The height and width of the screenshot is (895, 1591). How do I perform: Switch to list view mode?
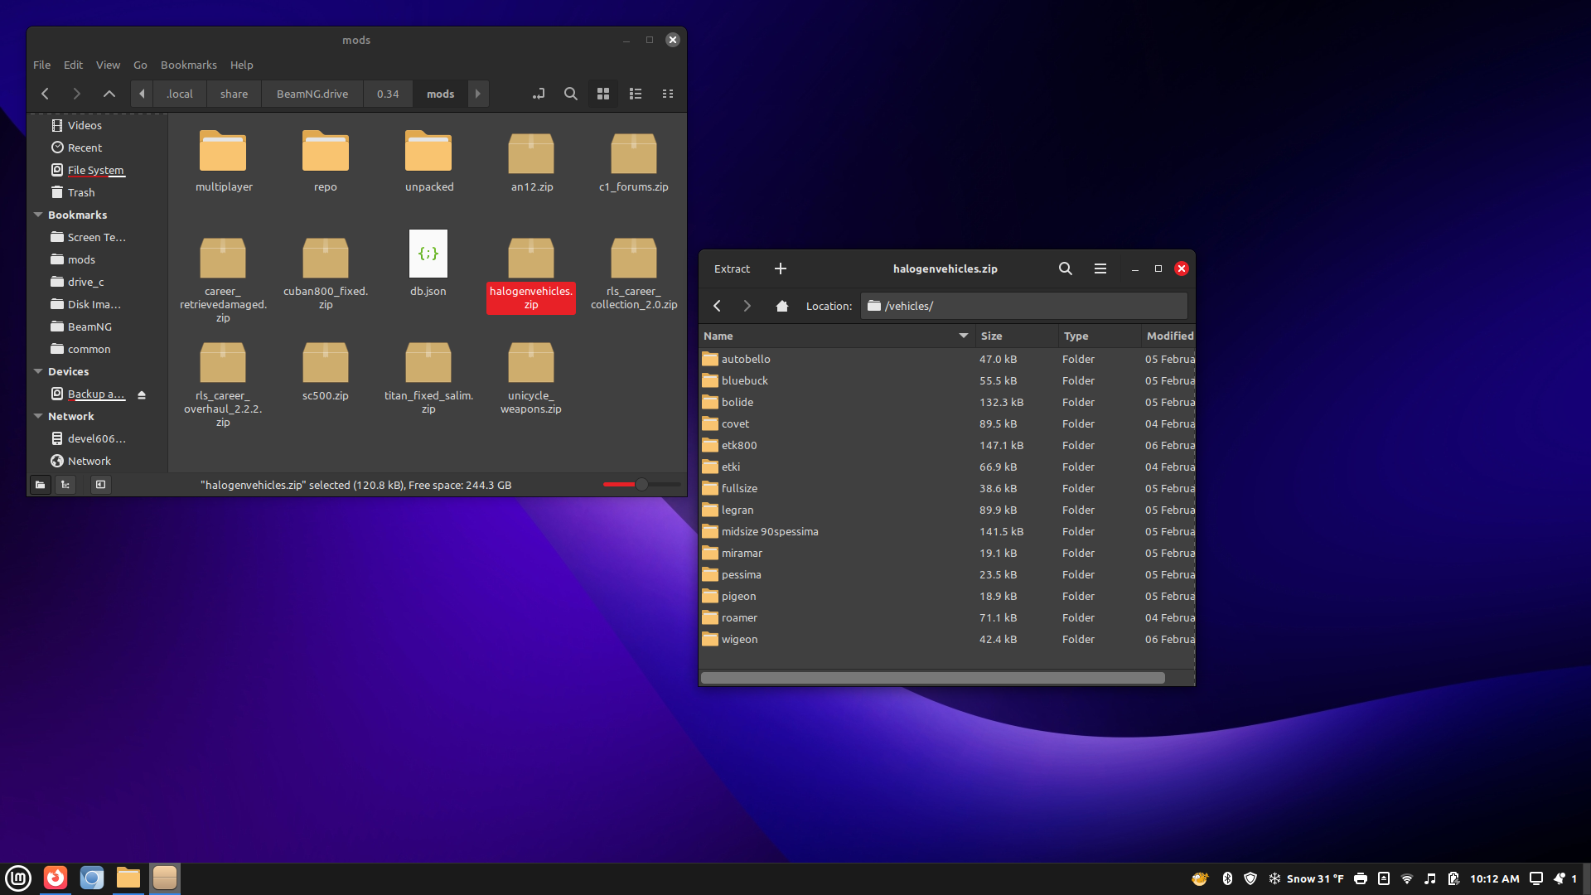pos(636,94)
